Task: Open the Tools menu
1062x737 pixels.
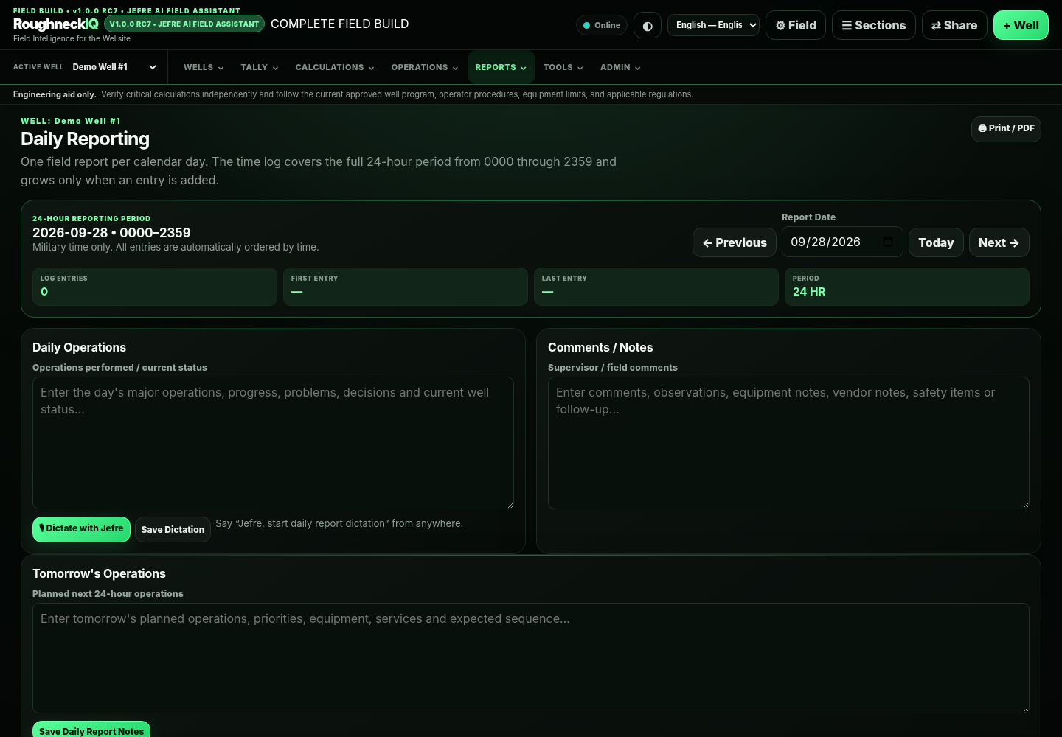Action: click(x=563, y=67)
